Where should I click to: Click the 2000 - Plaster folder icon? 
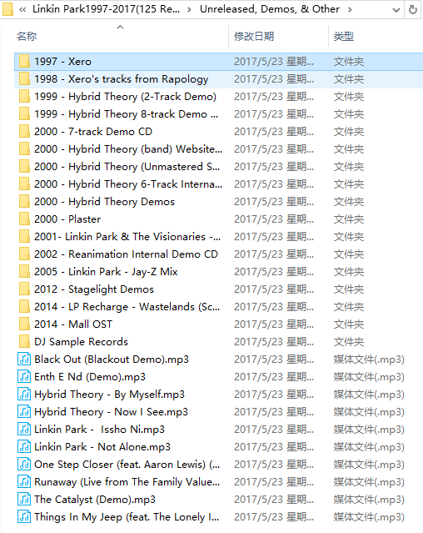(x=24, y=219)
